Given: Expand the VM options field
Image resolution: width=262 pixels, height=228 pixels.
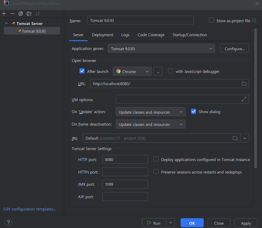Looking at the screenshot, I should tap(244, 99).
